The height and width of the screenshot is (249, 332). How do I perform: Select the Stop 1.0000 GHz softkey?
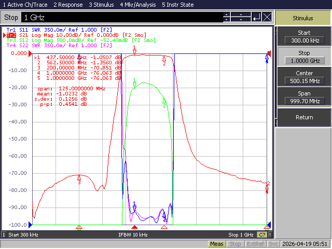[x=304, y=57]
